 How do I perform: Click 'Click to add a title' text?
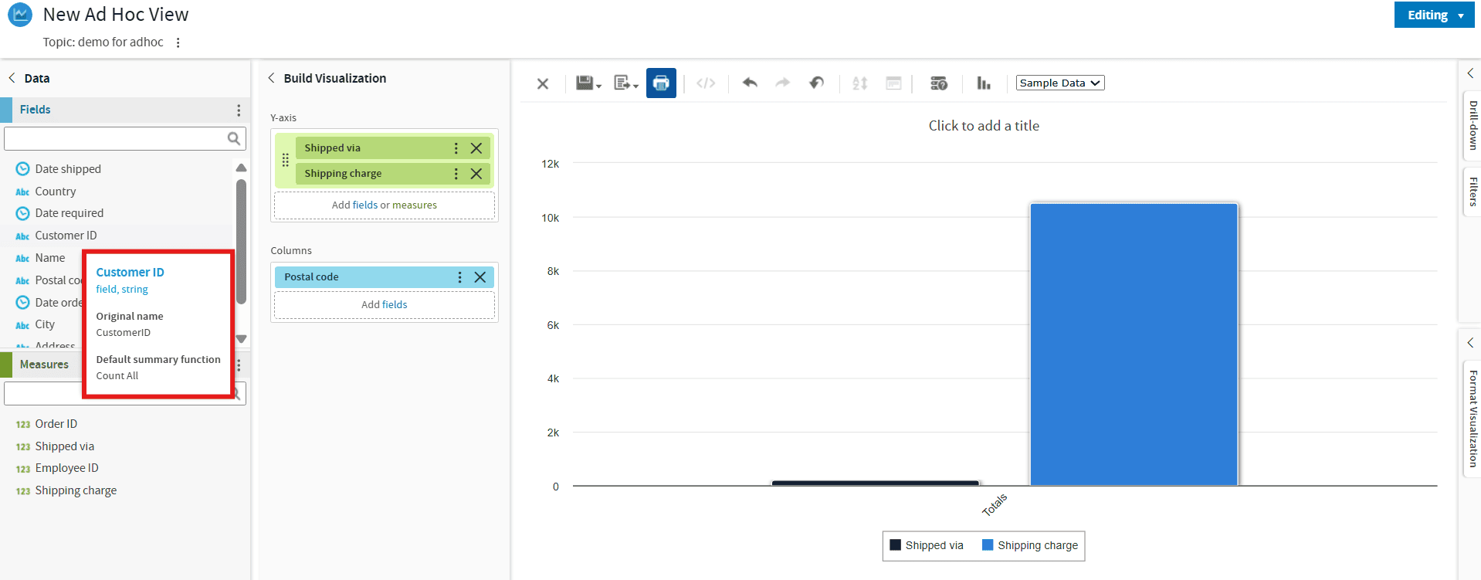983,126
